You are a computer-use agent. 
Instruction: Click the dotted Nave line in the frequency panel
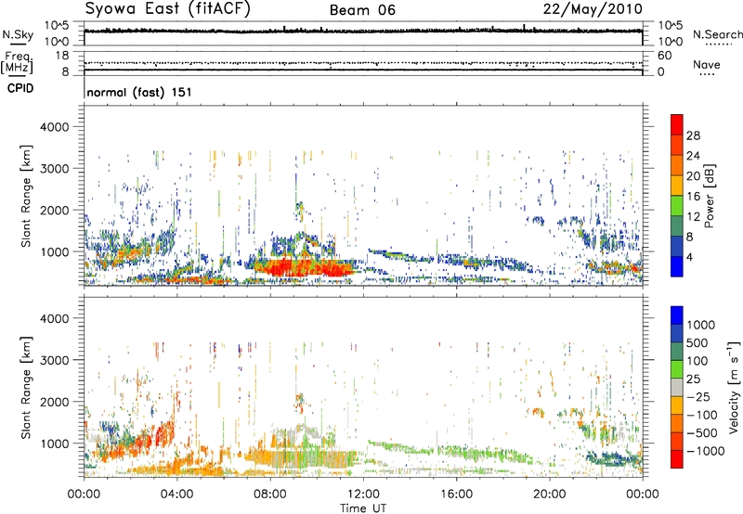pos(363,63)
